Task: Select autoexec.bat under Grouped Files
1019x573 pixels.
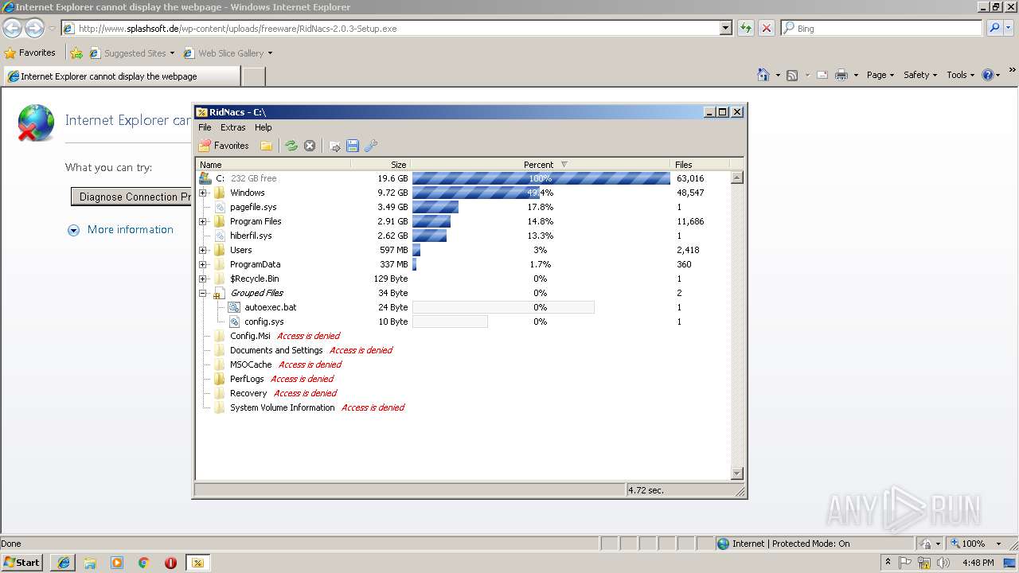Action: [463, 307]
